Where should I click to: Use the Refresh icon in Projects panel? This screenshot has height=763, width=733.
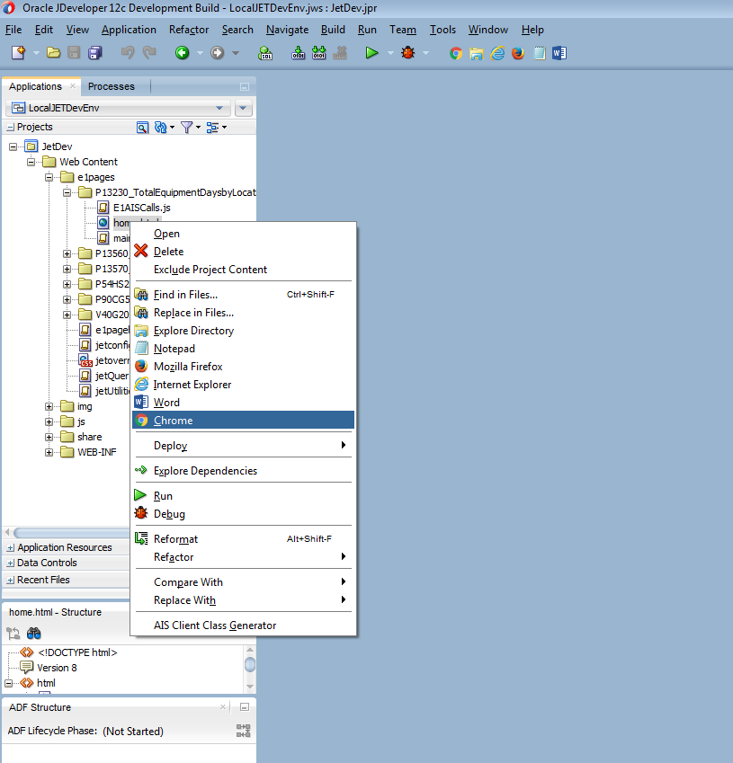(x=160, y=127)
